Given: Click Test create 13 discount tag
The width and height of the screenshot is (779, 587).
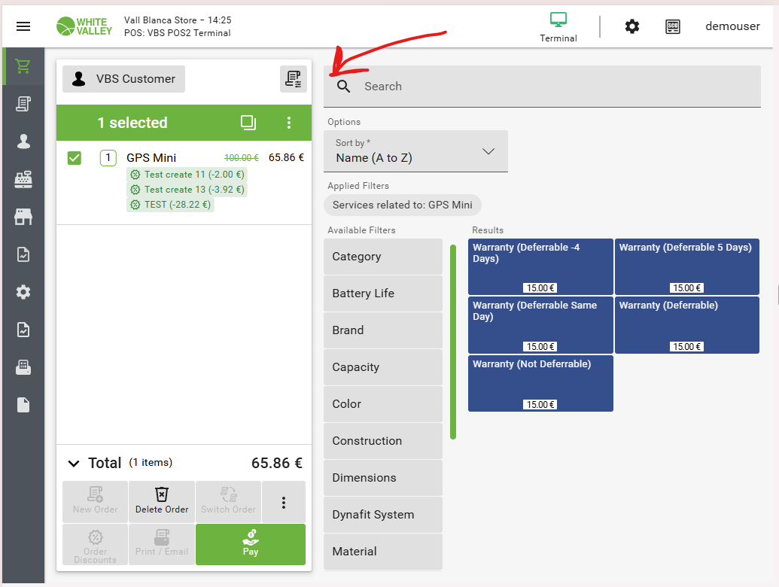Looking at the screenshot, I should [187, 189].
